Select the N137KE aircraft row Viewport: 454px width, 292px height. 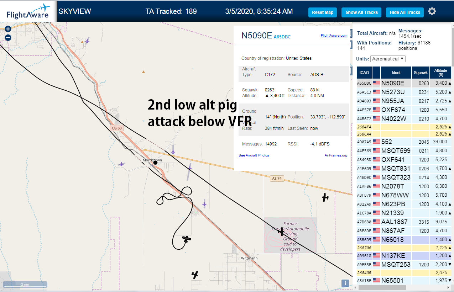click(x=404, y=256)
